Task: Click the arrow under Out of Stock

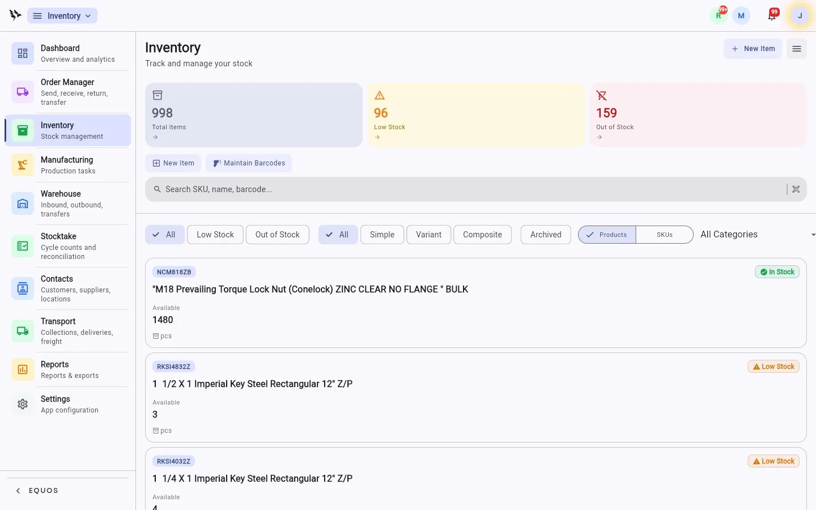Action: tap(600, 137)
